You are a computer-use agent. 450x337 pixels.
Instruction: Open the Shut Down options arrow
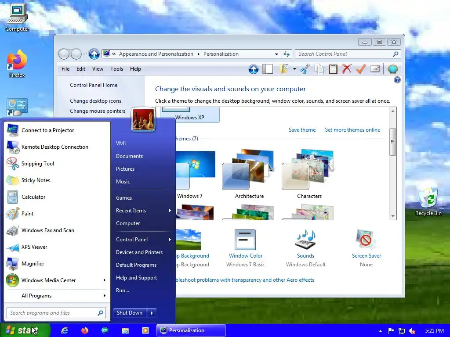point(152,313)
